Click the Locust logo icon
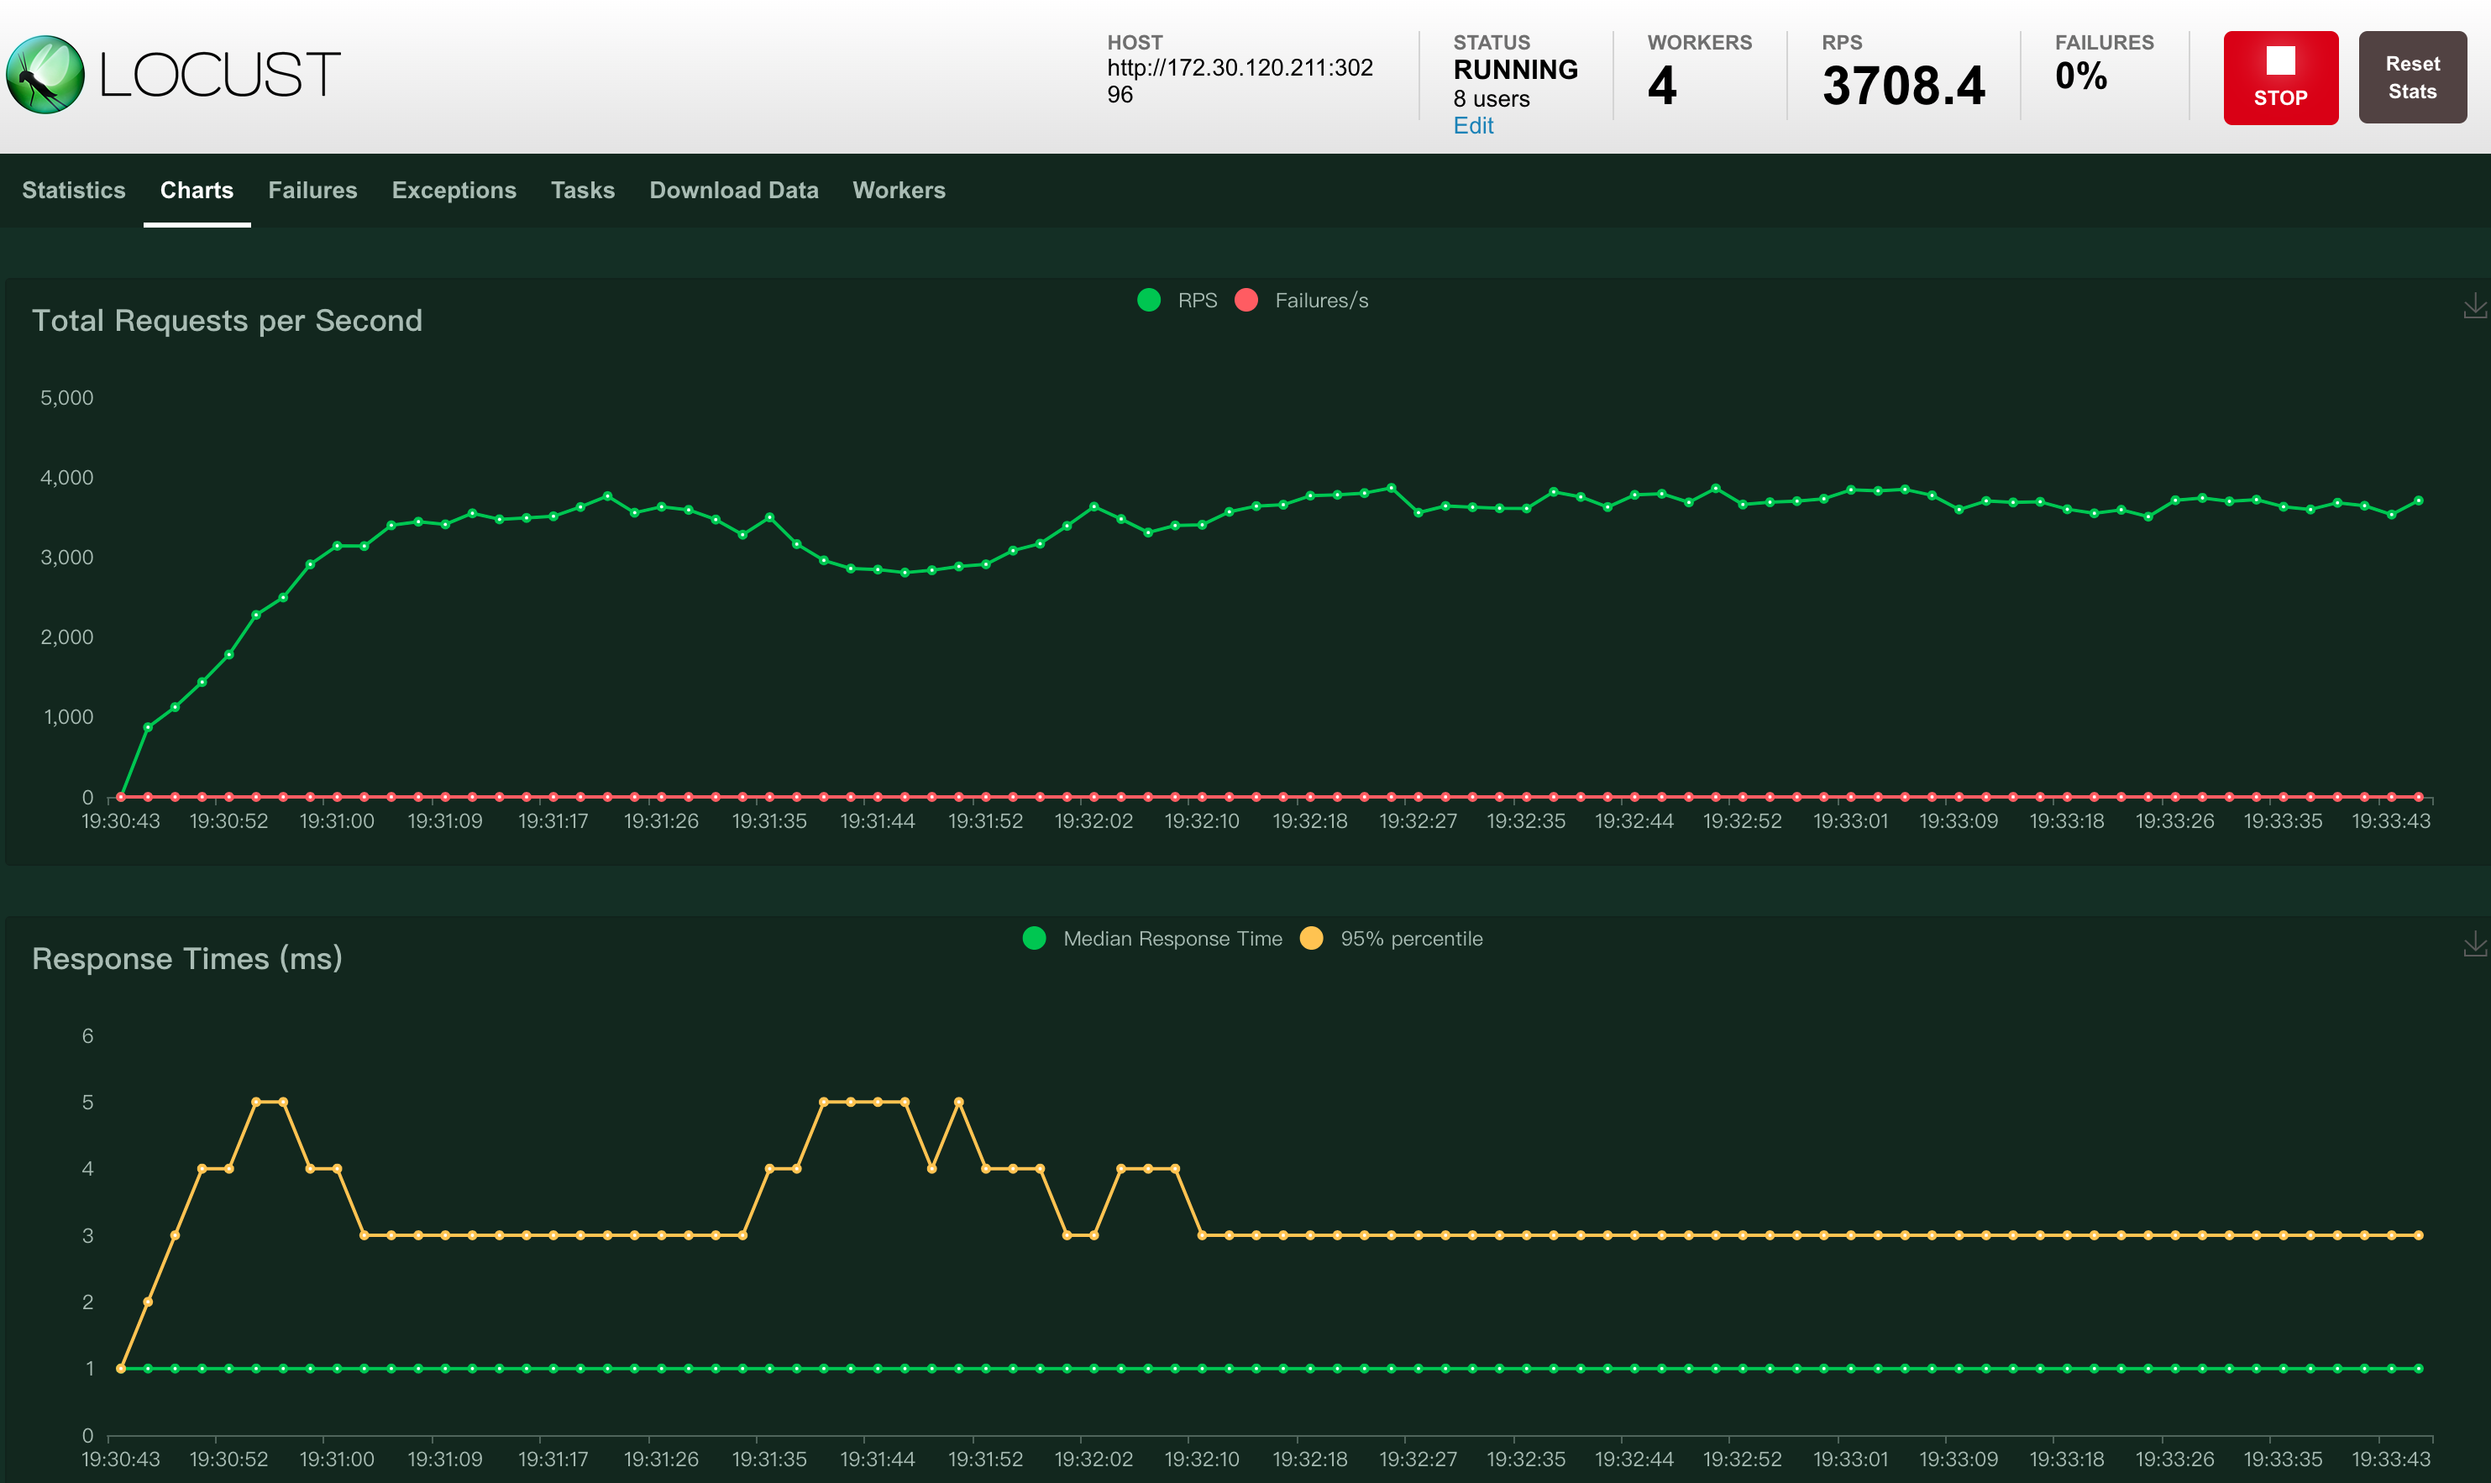This screenshot has width=2491, height=1483. click(46, 75)
